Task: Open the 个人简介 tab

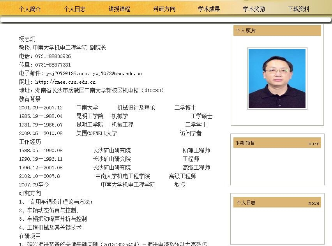Action: [x=30, y=9]
